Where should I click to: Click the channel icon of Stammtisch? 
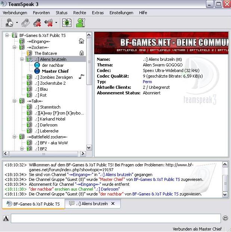[x=30, y=107]
